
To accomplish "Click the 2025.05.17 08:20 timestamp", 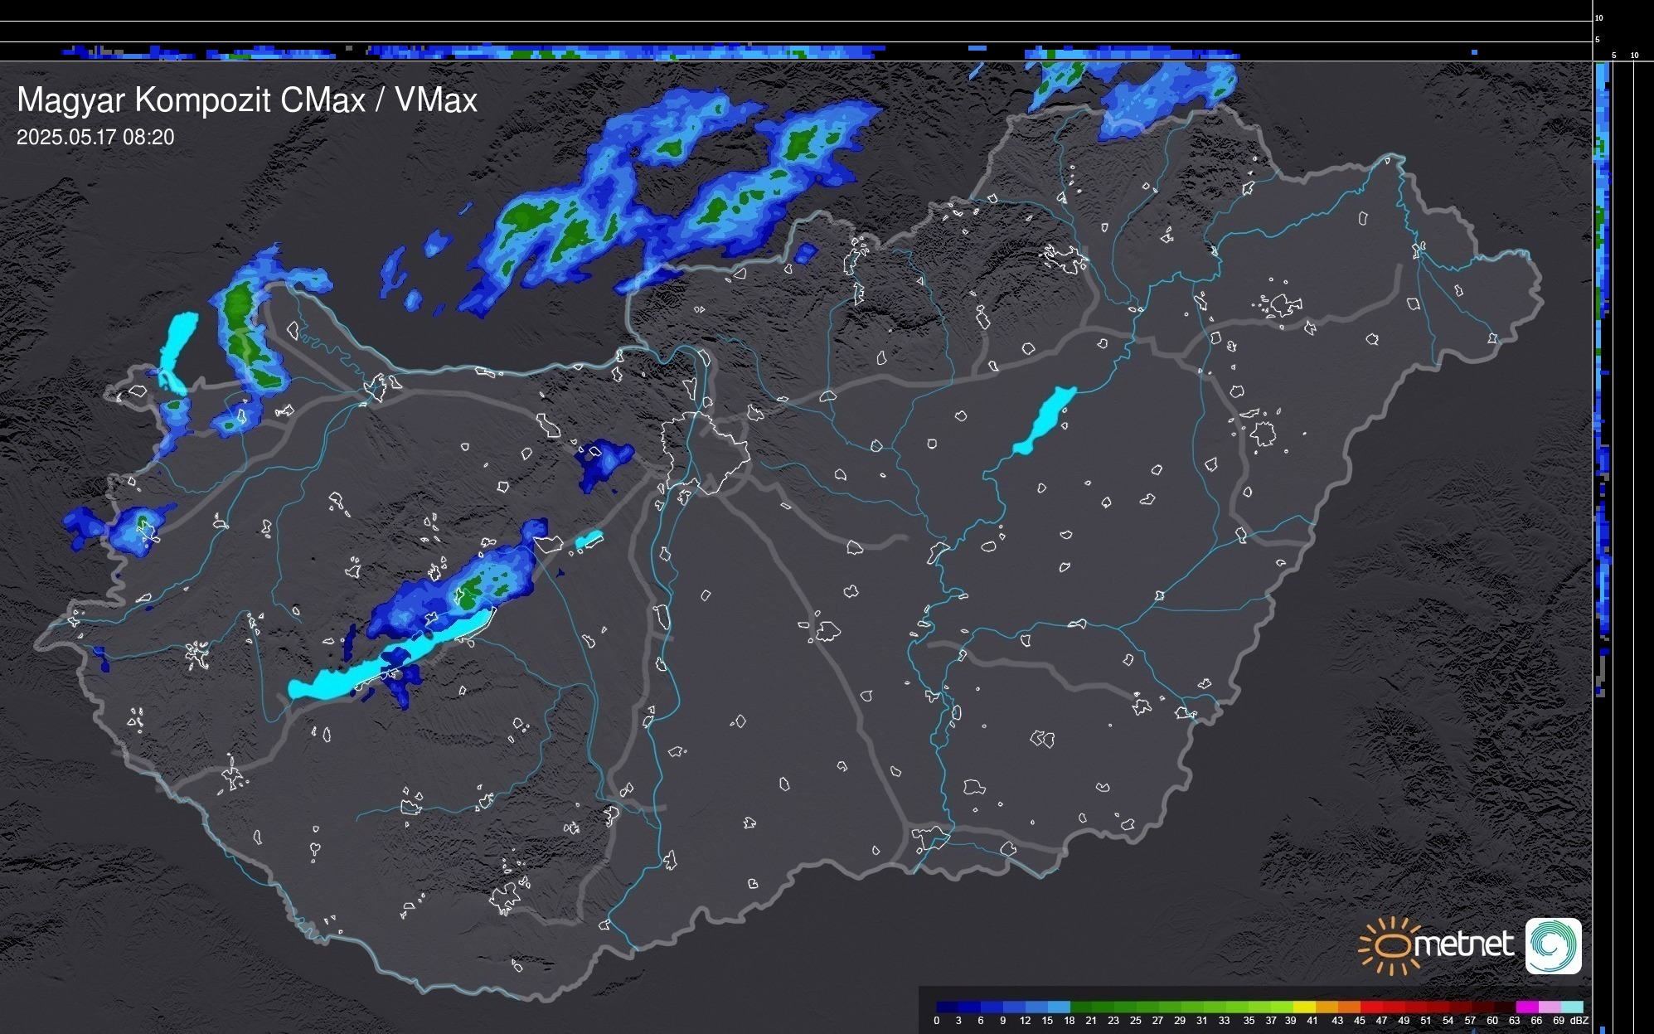I will point(95,138).
